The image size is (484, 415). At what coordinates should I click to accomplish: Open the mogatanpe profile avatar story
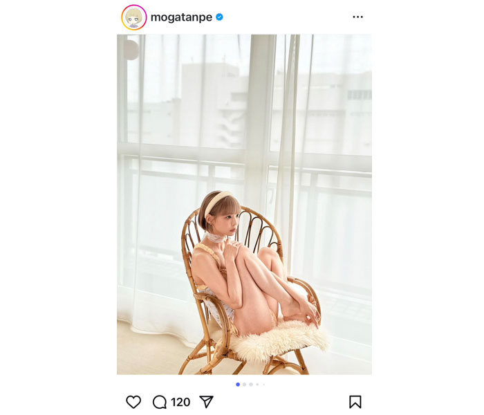(133, 17)
